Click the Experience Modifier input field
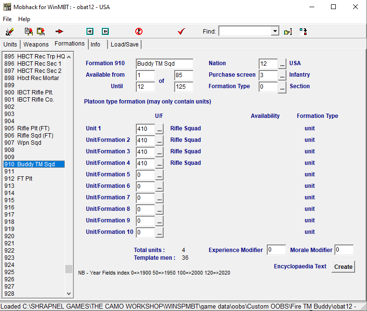 coord(276,250)
